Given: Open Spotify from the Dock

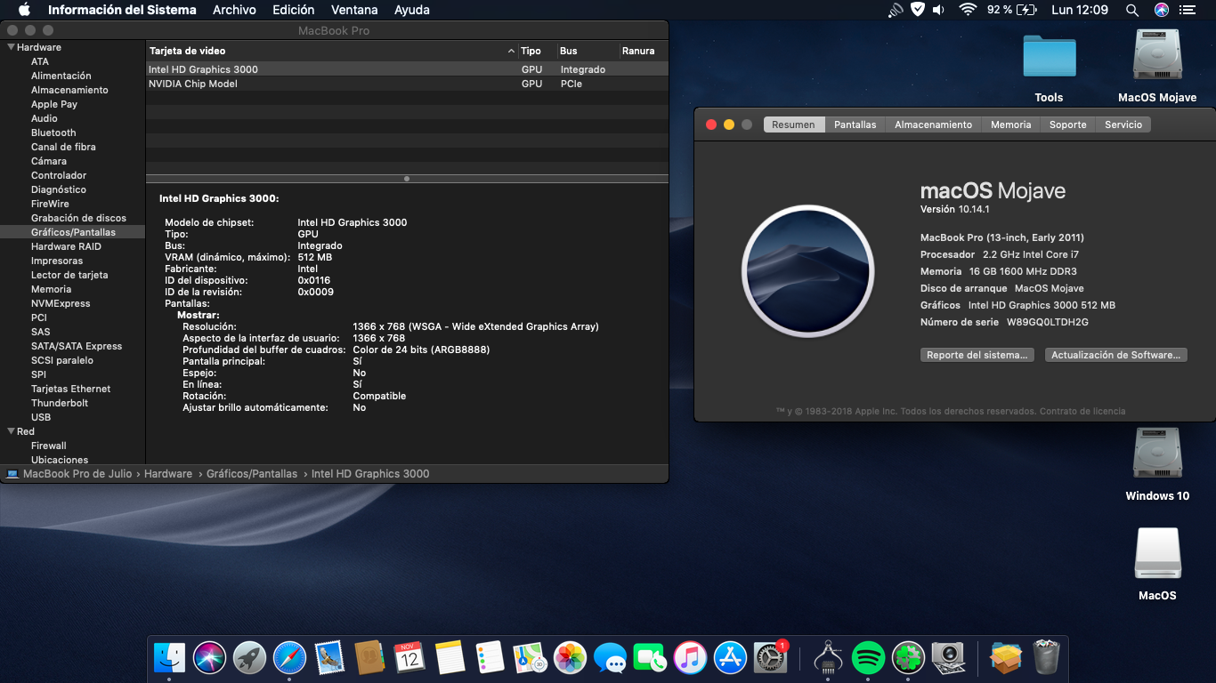Looking at the screenshot, I should tap(869, 658).
